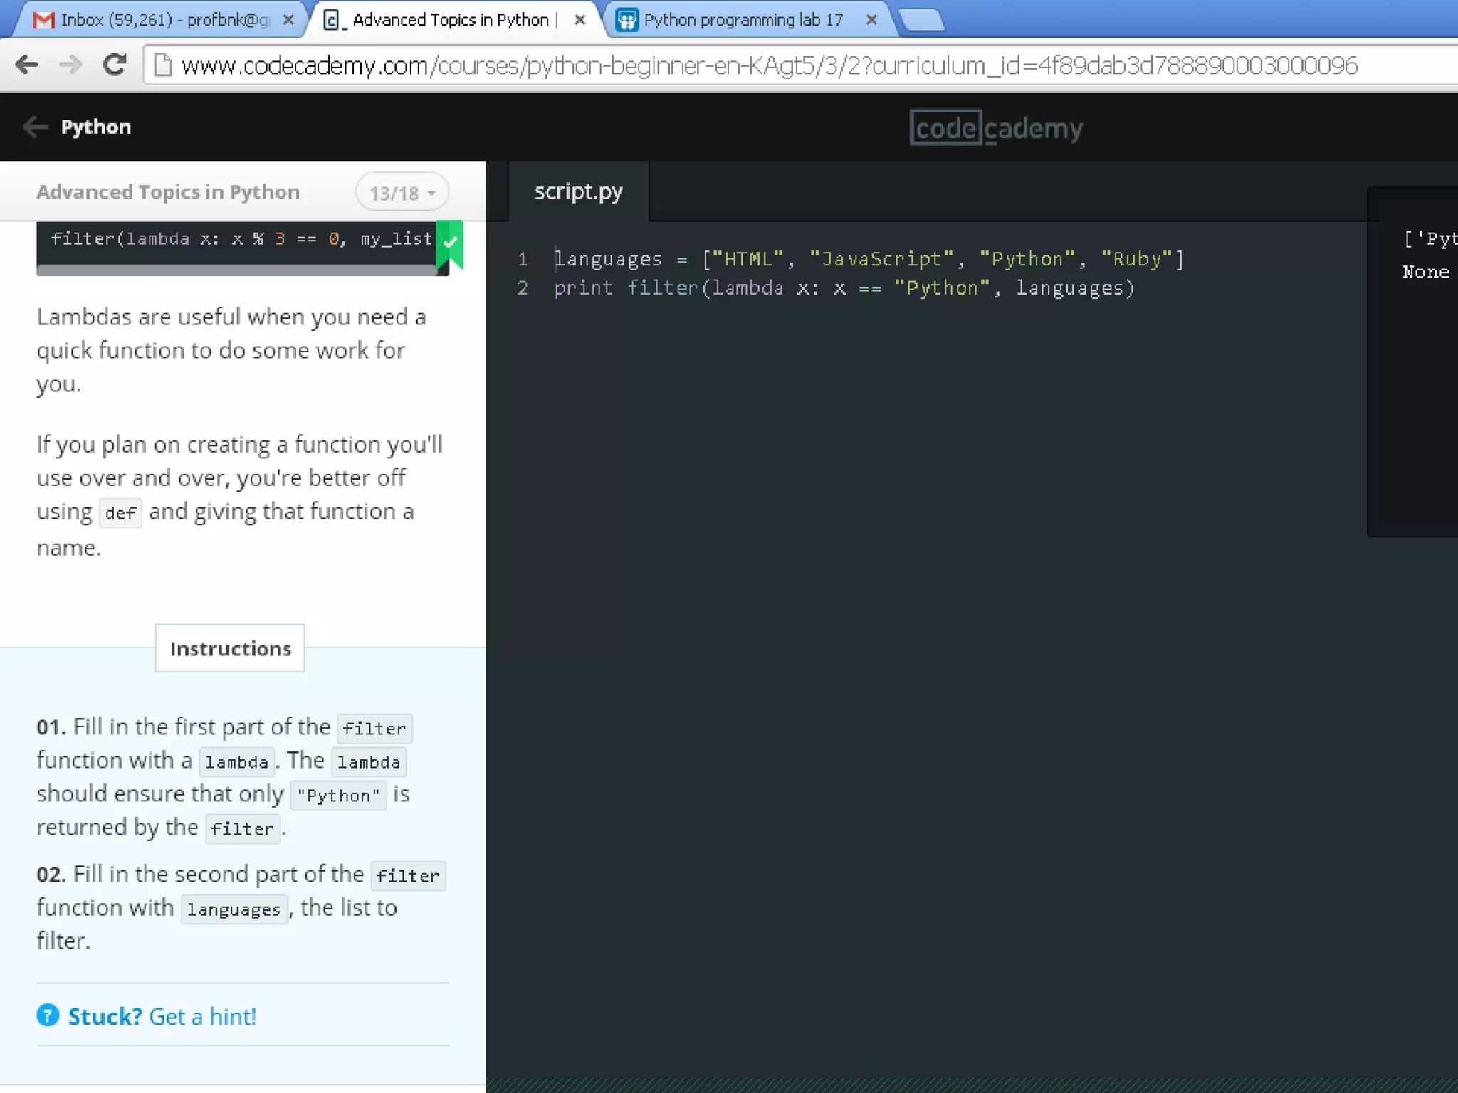Open the 13/18 lesson progress dropdown
The height and width of the screenshot is (1093, 1458).
pos(402,192)
